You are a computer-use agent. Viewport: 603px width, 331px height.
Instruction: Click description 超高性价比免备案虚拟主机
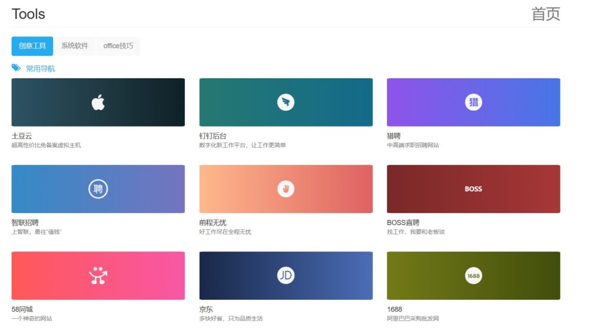click(46, 145)
